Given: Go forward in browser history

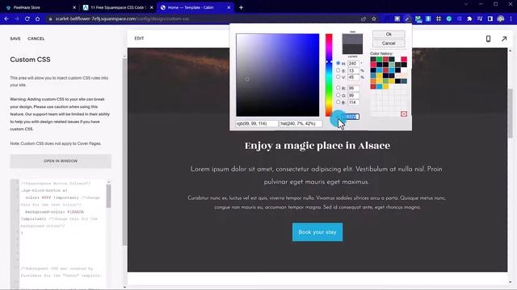Looking at the screenshot, I should [x=17, y=19].
